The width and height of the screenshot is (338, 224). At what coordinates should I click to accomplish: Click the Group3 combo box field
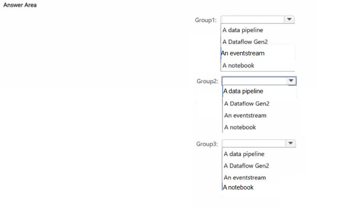click(253, 144)
